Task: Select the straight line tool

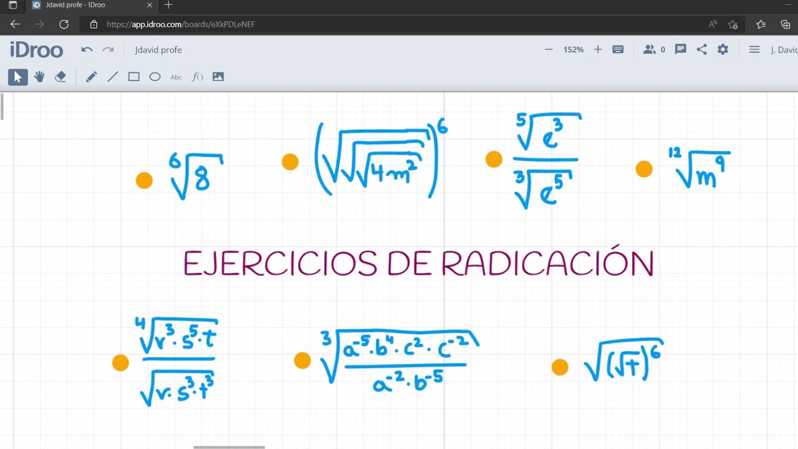Action: [113, 77]
